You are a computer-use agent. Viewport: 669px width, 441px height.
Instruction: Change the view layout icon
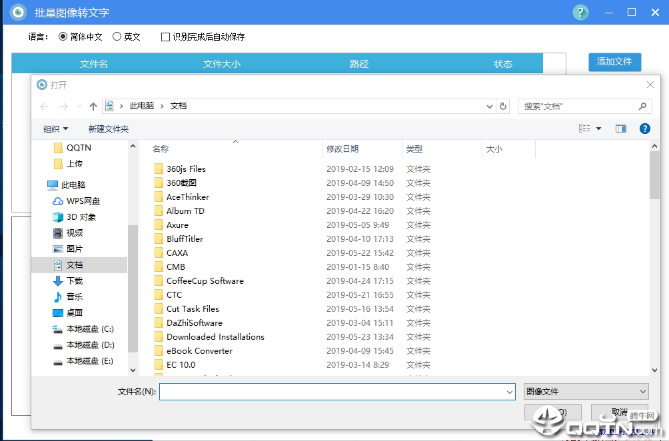pos(584,129)
